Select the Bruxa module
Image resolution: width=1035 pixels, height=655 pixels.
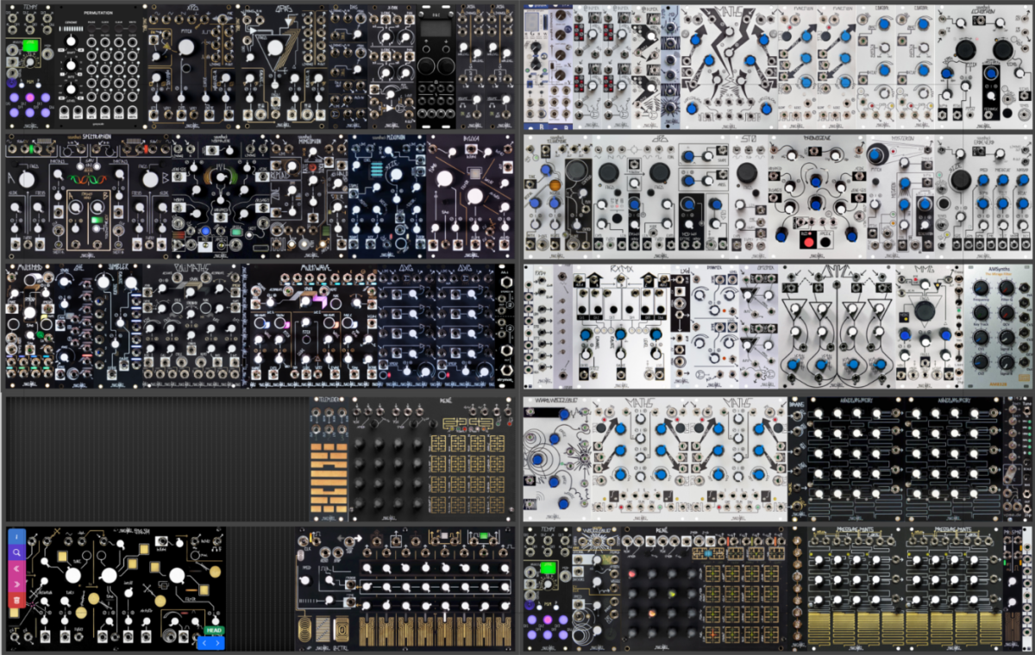click(x=470, y=196)
